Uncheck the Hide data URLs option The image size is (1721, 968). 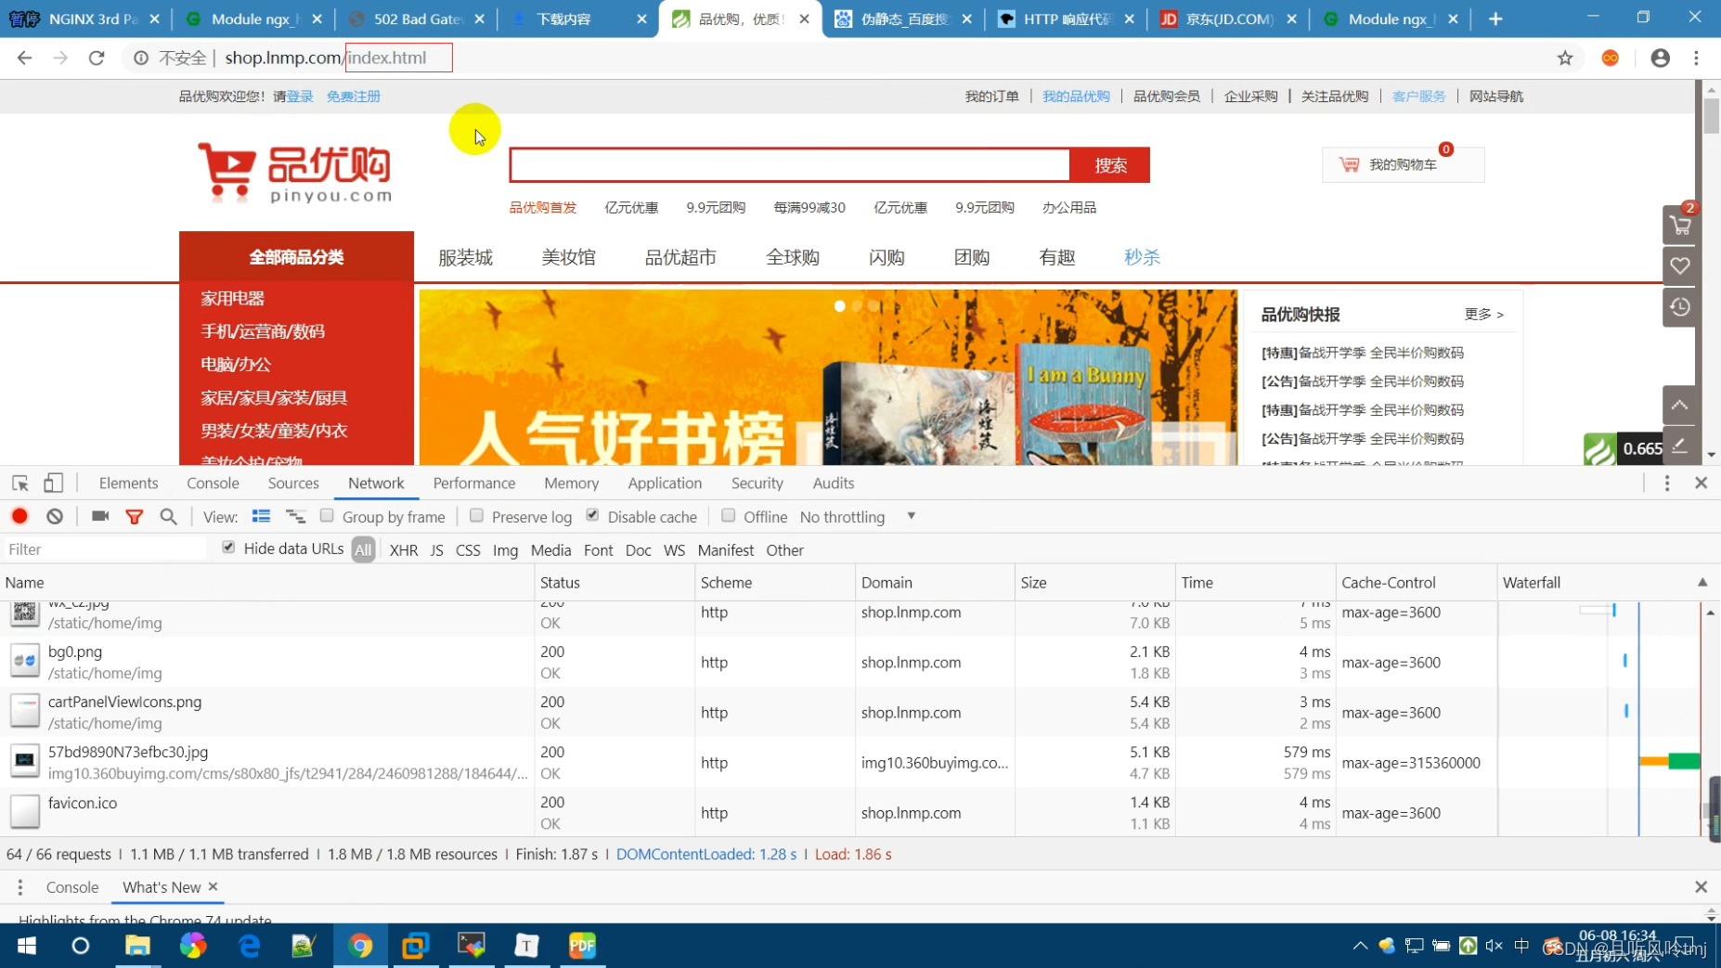click(227, 548)
